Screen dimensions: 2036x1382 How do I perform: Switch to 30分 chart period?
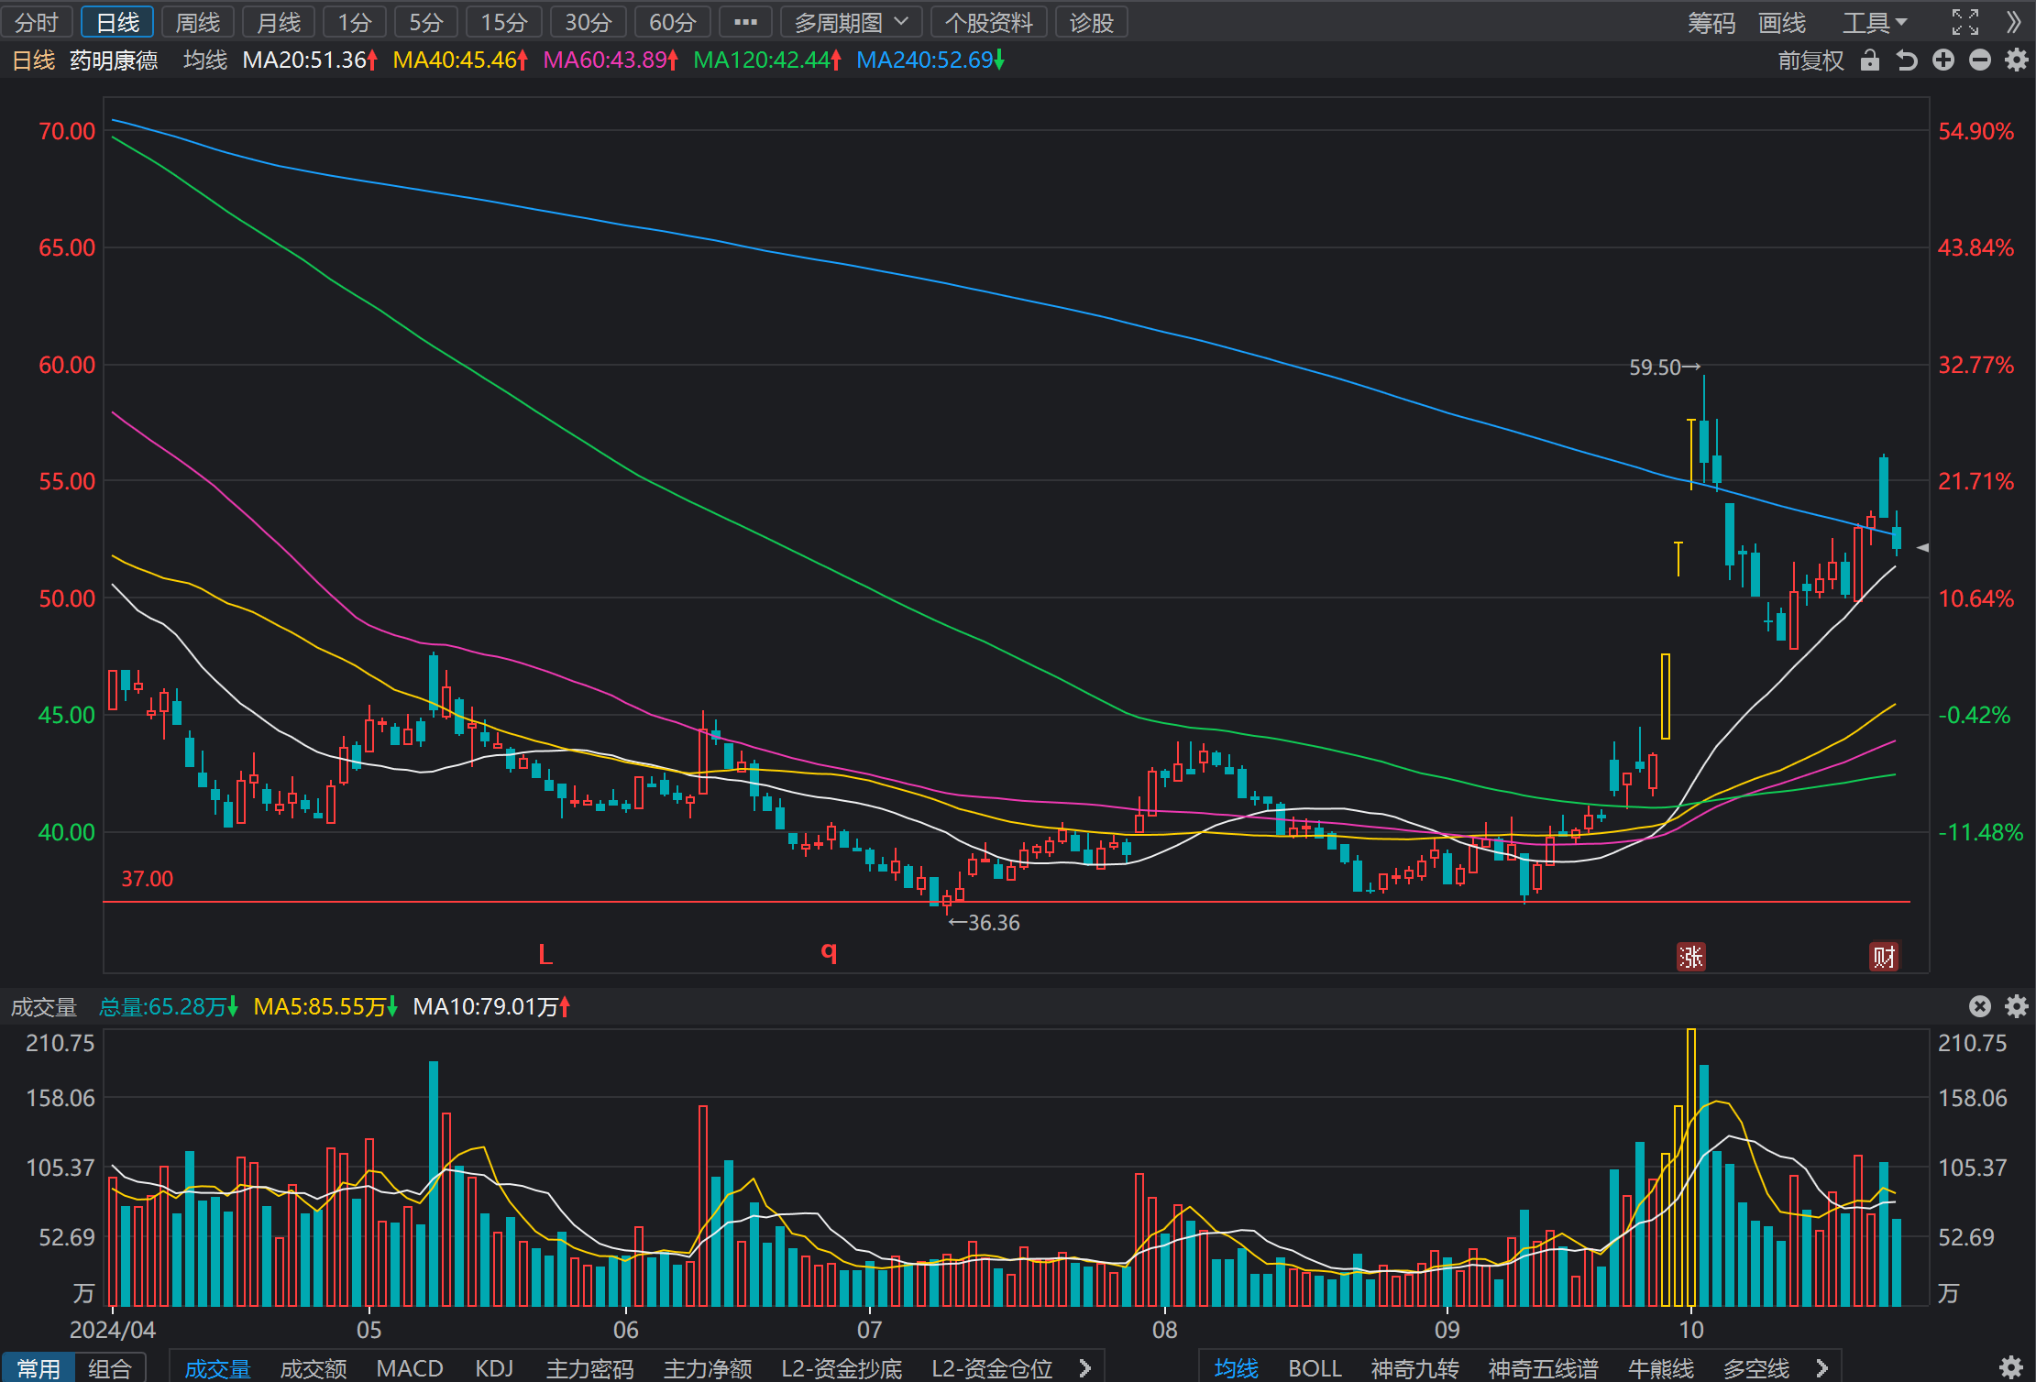[589, 22]
